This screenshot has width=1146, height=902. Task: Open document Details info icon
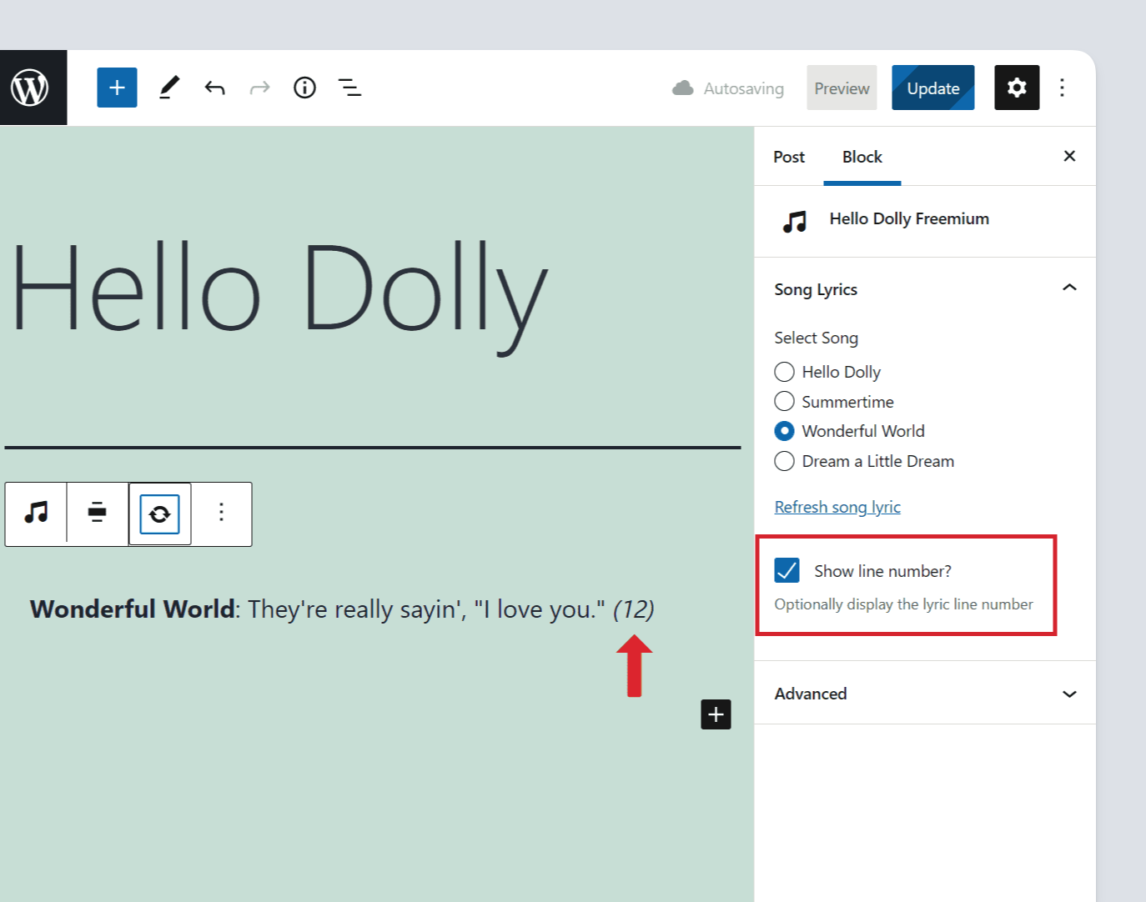coord(304,88)
